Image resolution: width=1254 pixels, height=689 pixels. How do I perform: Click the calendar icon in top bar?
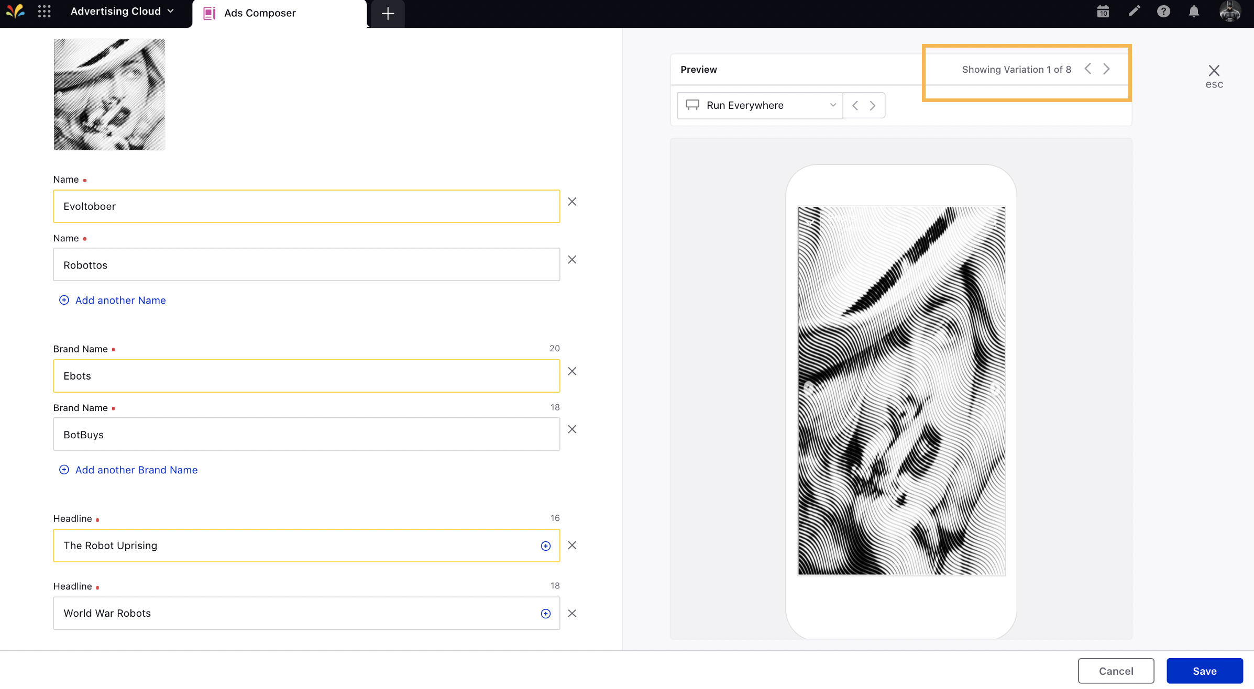(x=1103, y=12)
